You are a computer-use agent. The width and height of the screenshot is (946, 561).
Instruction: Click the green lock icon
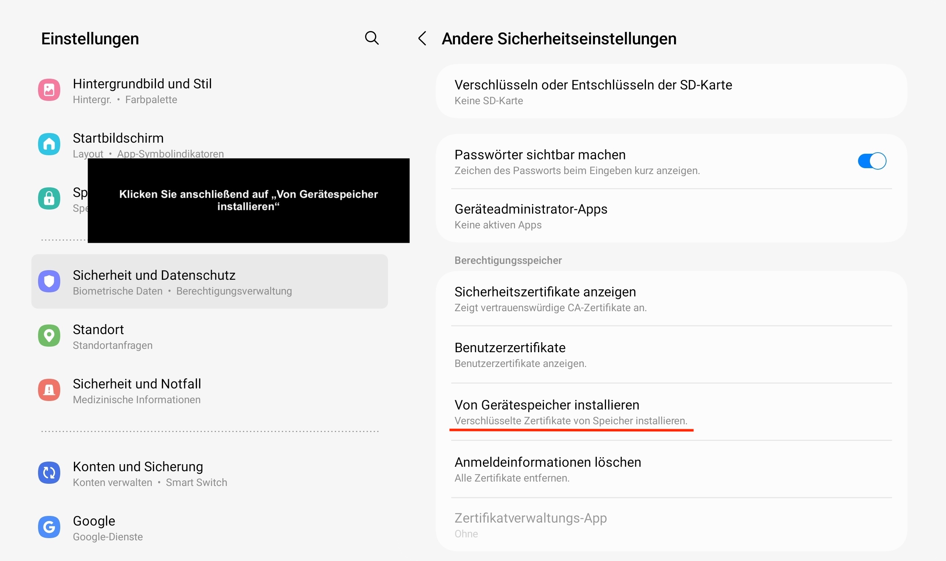(49, 198)
